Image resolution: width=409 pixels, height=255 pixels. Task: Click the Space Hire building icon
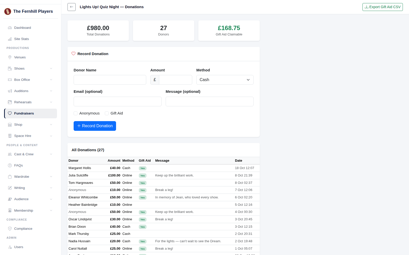coord(10,136)
